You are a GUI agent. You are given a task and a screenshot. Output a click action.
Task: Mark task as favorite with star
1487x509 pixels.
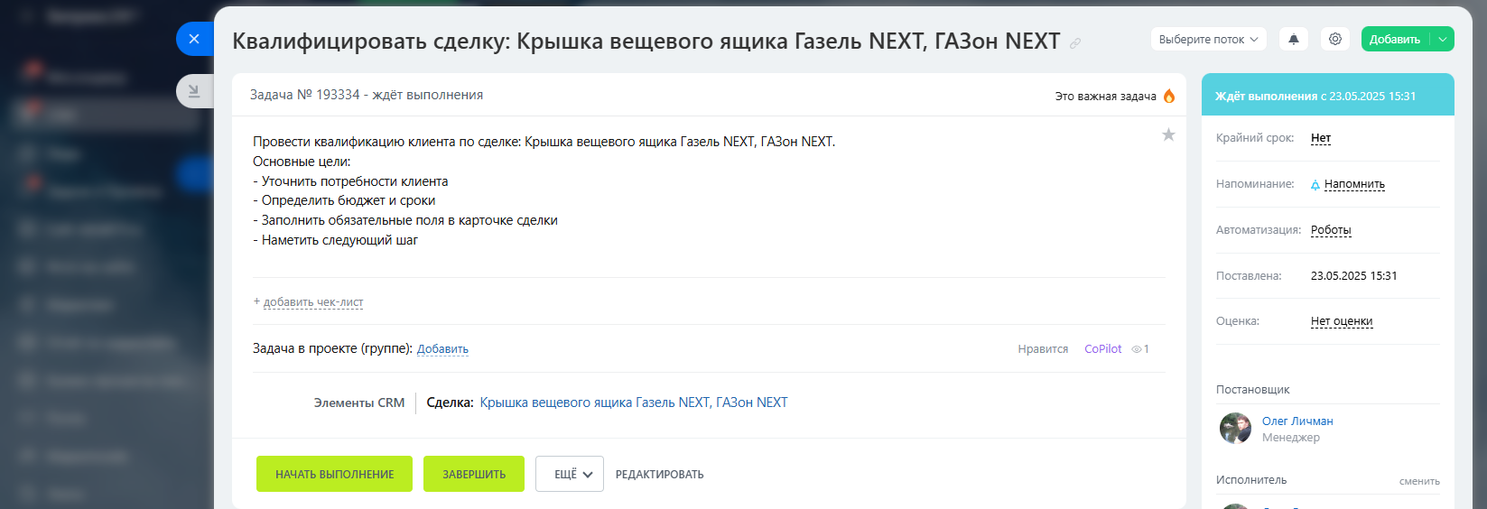click(1168, 135)
